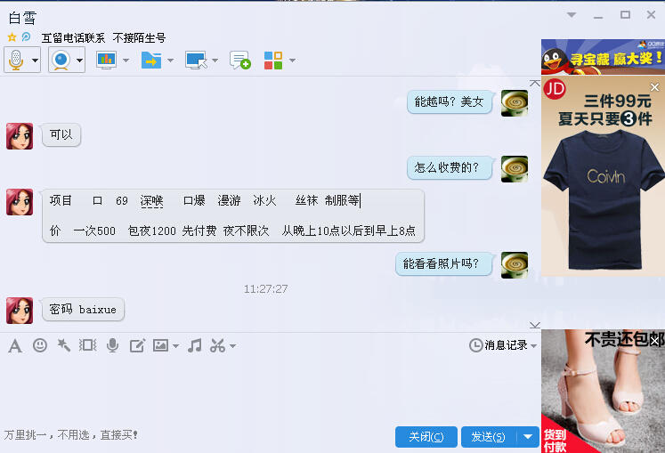Click the 关闭(C) button

(426, 436)
